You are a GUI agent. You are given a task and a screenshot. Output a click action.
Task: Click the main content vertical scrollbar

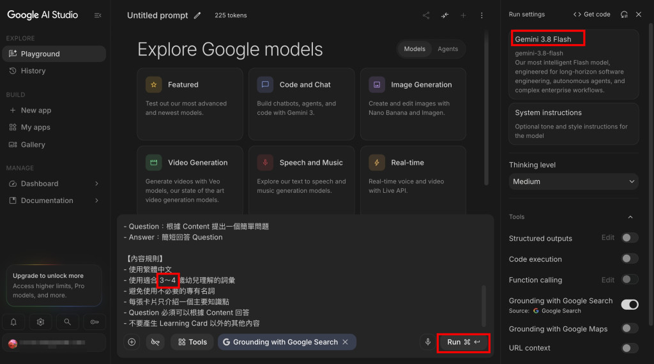(486, 109)
